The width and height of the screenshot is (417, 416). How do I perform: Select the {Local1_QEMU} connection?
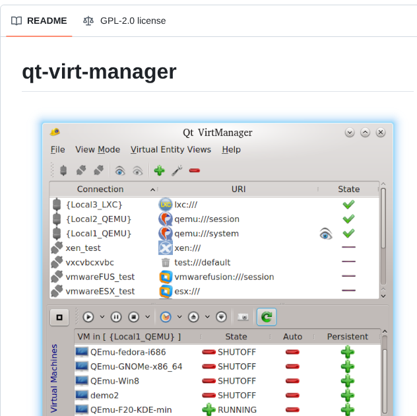[99, 233]
